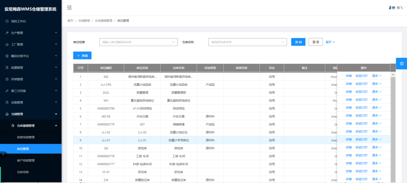Click the wrench icon beside 生产管理
407x183 pixels.
click(7, 33)
